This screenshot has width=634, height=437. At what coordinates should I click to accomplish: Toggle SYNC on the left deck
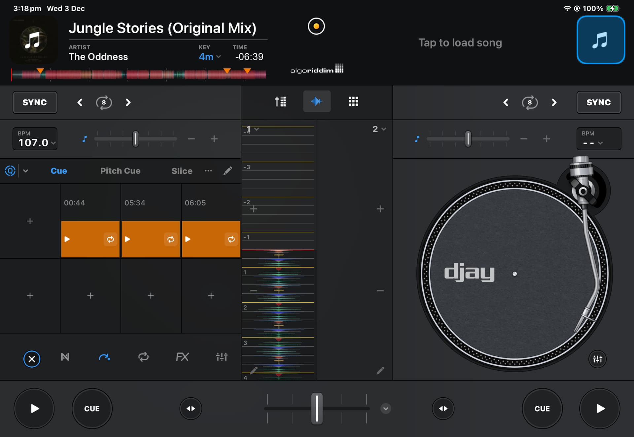[x=35, y=102]
